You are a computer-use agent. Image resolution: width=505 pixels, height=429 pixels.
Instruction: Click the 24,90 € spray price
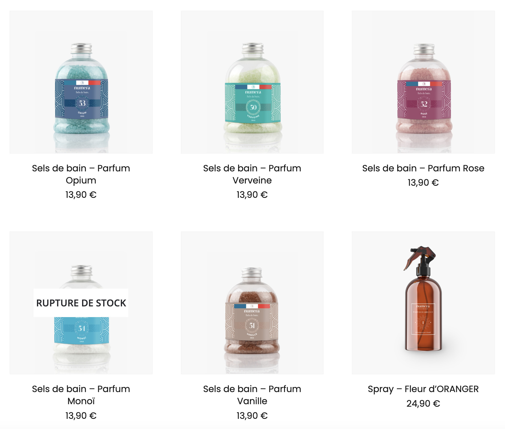click(x=423, y=404)
